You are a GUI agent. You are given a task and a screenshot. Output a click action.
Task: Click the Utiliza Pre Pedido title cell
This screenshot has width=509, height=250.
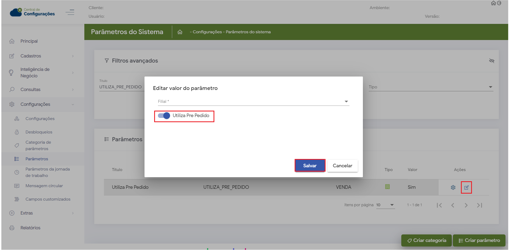[x=130, y=187]
